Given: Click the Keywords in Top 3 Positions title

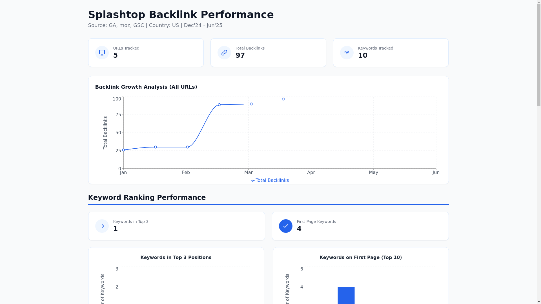Looking at the screenshot, I should tap(176, 258).
